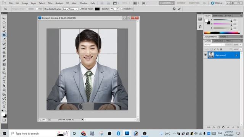The width and height of the screenshot is (244, 137).
Task: Open Crop Guide Overlay dropdown
Action: point(70,9)
